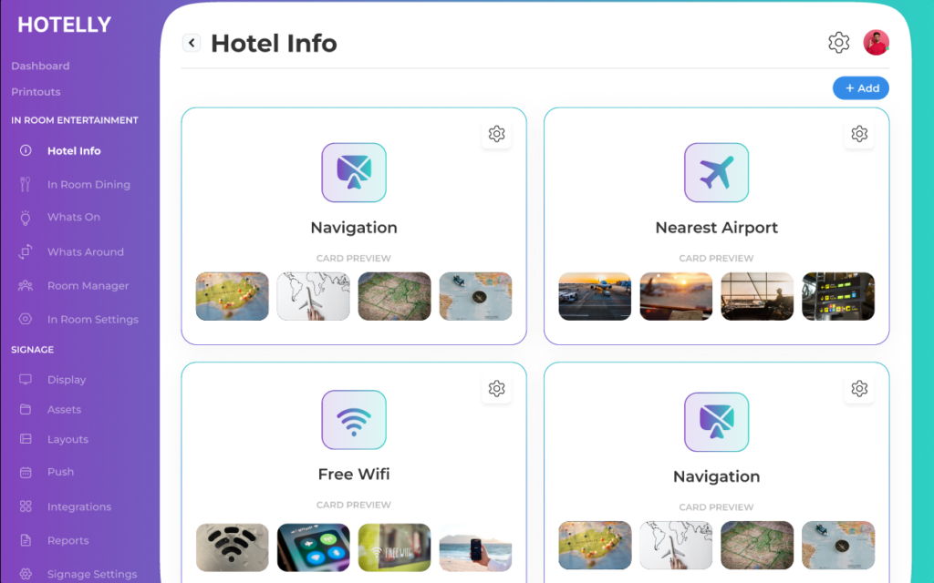Viewport: 934px width, 583px height.
Task: Click the airplane icon on Nearest Airport card
Action: point(716,172)
